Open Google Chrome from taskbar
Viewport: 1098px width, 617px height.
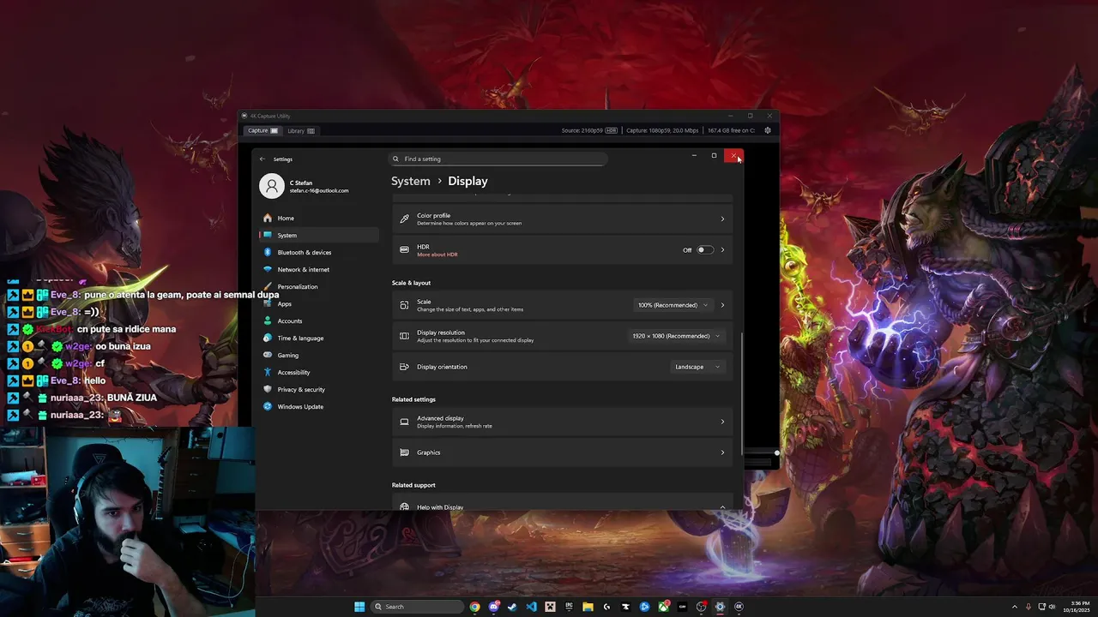[474, 607]
